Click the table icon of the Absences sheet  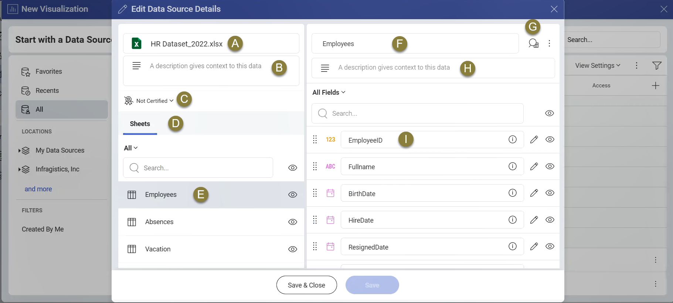coord(132,222)
